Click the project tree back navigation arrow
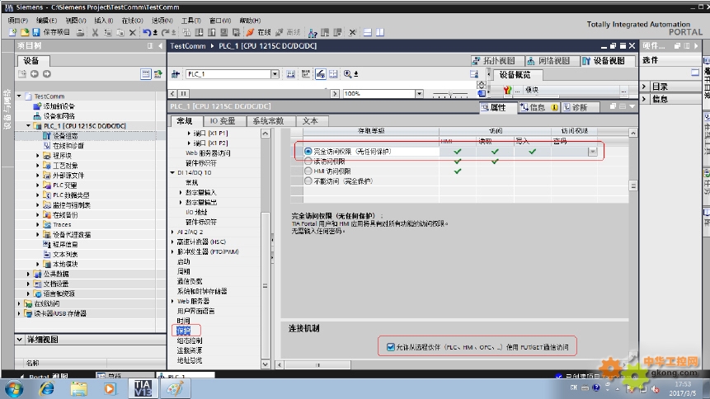Screen dimensions: 710x399 tap(34, 74)
